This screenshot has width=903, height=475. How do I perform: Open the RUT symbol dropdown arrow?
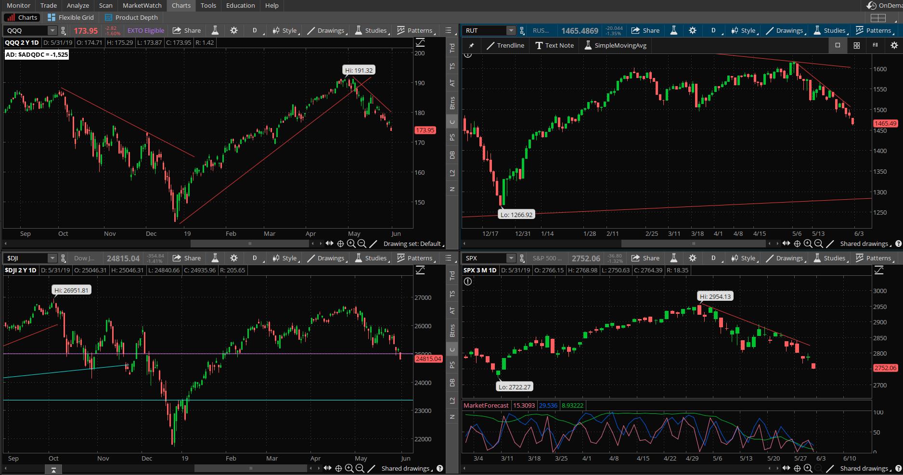click(x=511, y=30)
